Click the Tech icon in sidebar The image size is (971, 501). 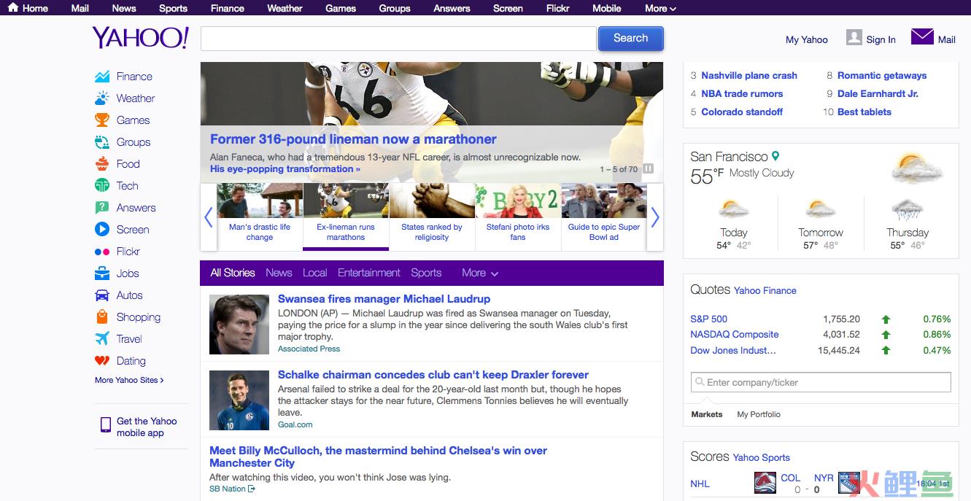pos(102,186)
